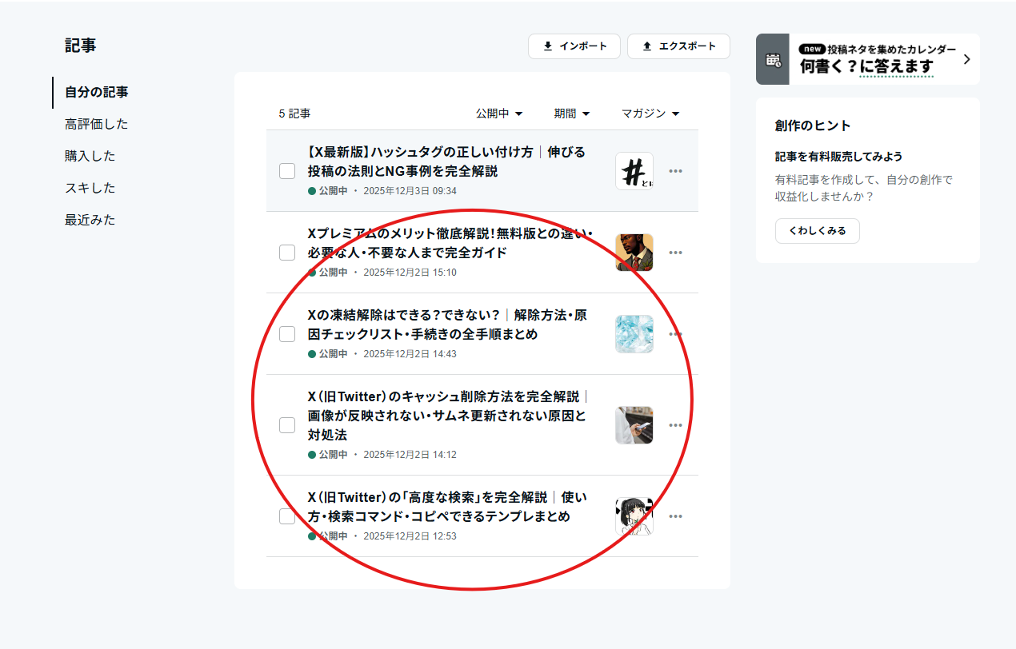Switch to the 高評価した sidebar tab
This screenshot has width=1016, height=649.
pyautogui.click(x=96, y=124)
